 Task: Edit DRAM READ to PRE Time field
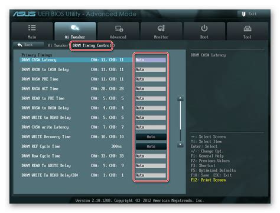pyautogui.click(x=151, y=98)
